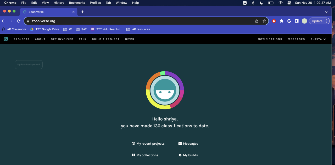
Task: Click the browser forward arrow
Action: pyautogui.click(x=11, y=21)
